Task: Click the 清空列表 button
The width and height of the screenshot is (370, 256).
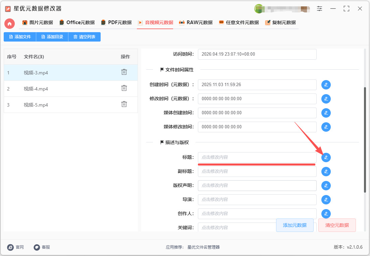Action: pos(85,37)
